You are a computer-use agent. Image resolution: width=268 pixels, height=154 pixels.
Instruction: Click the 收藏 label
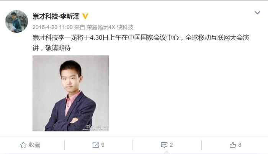click(34, 145)
